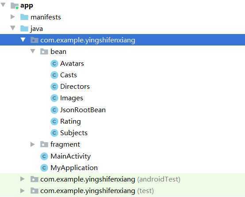The width and height of the screenshot is (245, 197).
Task: Expand the androidTest package arrow
Action: [x=23, y=179]
